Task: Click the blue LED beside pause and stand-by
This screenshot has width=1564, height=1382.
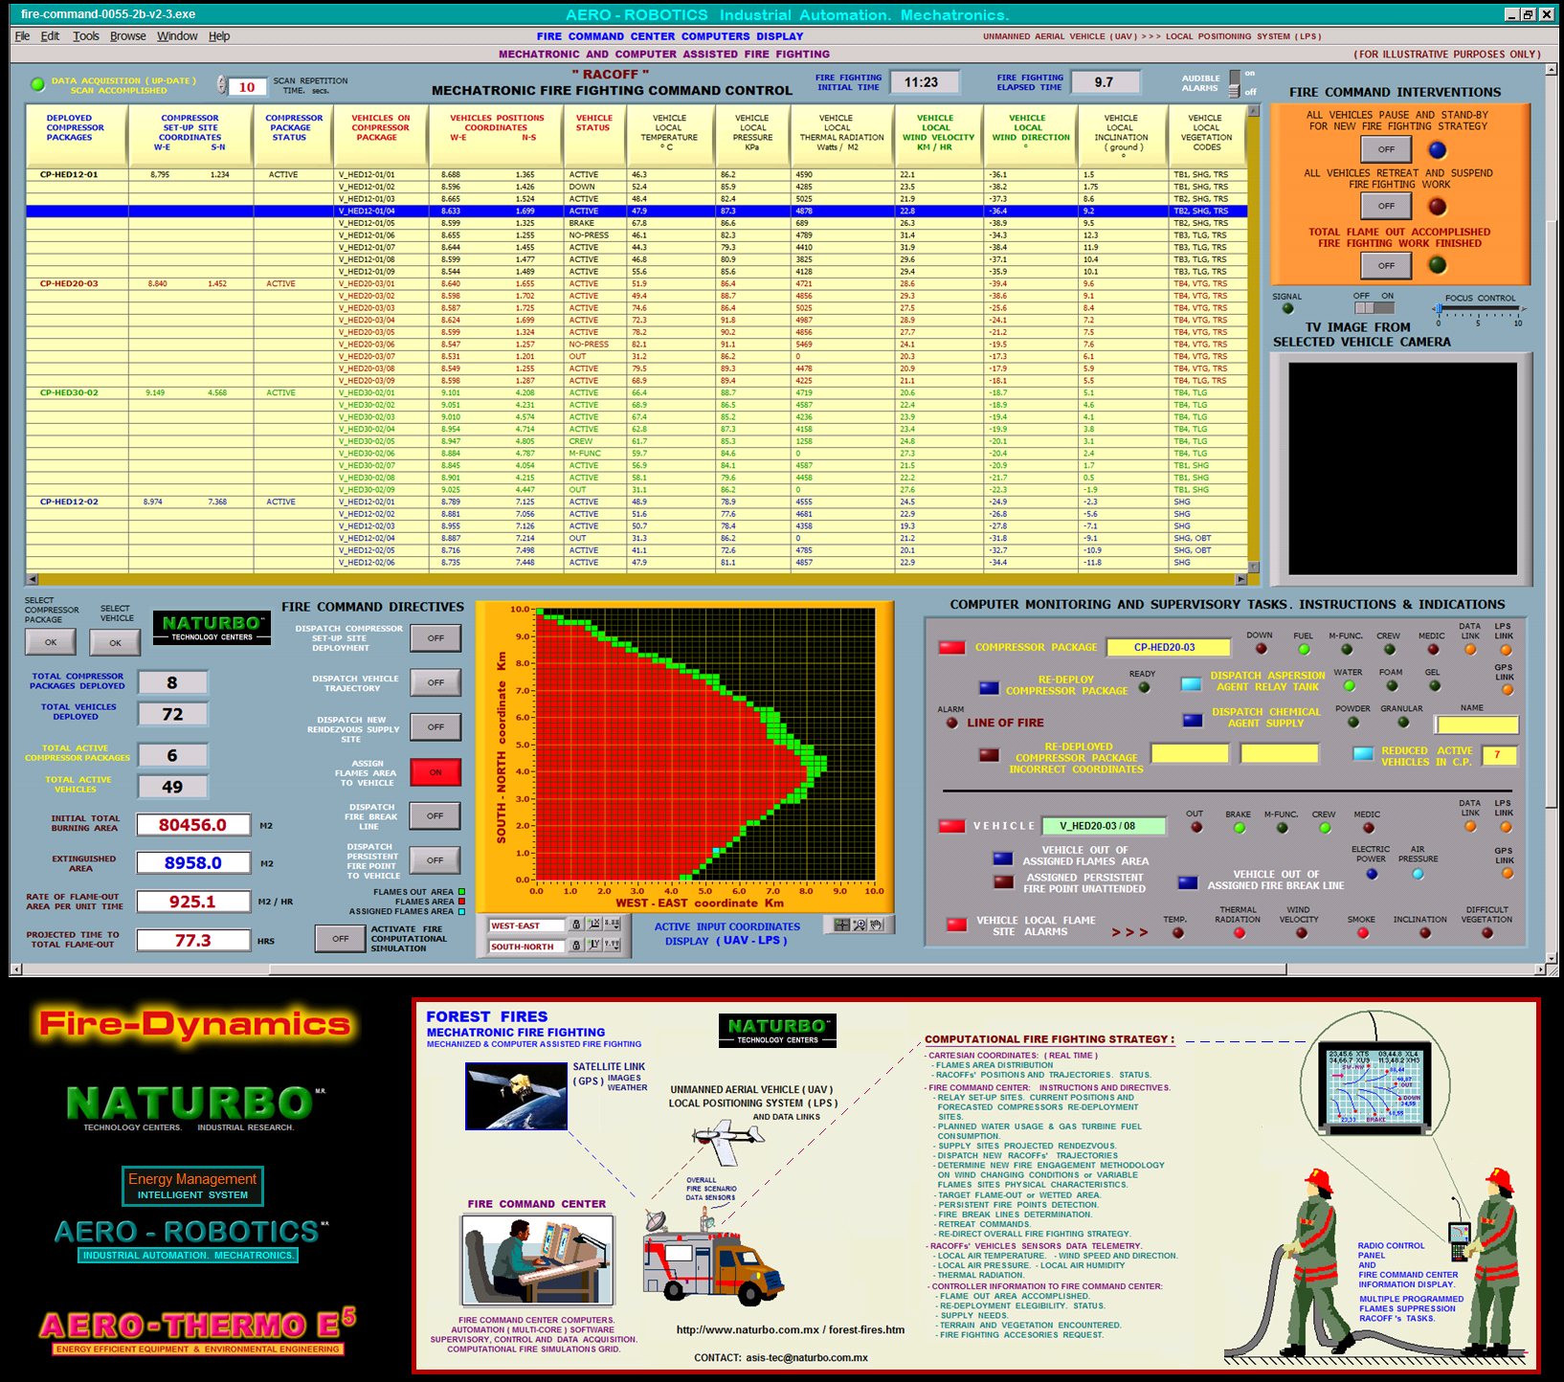Action: [x=1437, y=149]
